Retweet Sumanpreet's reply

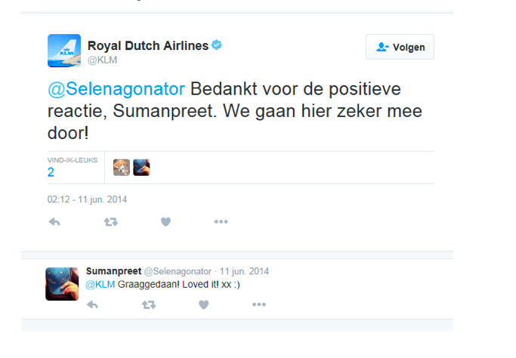tap(149, 305)
